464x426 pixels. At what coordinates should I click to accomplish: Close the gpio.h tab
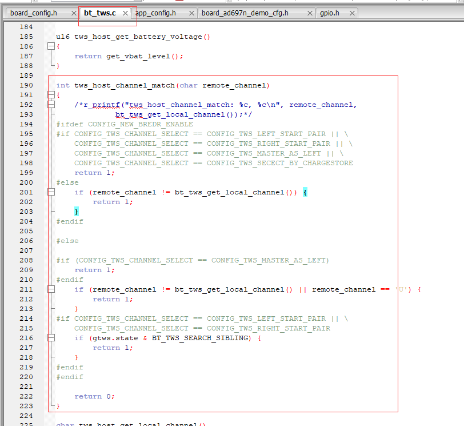[x=352, y=13]
